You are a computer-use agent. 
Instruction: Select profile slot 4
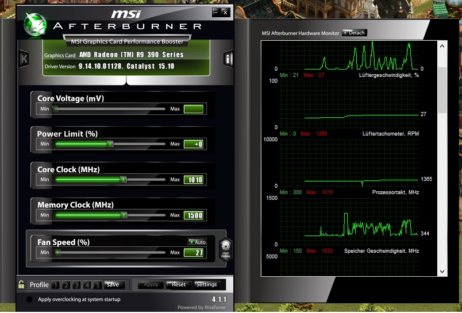point(87,285)
